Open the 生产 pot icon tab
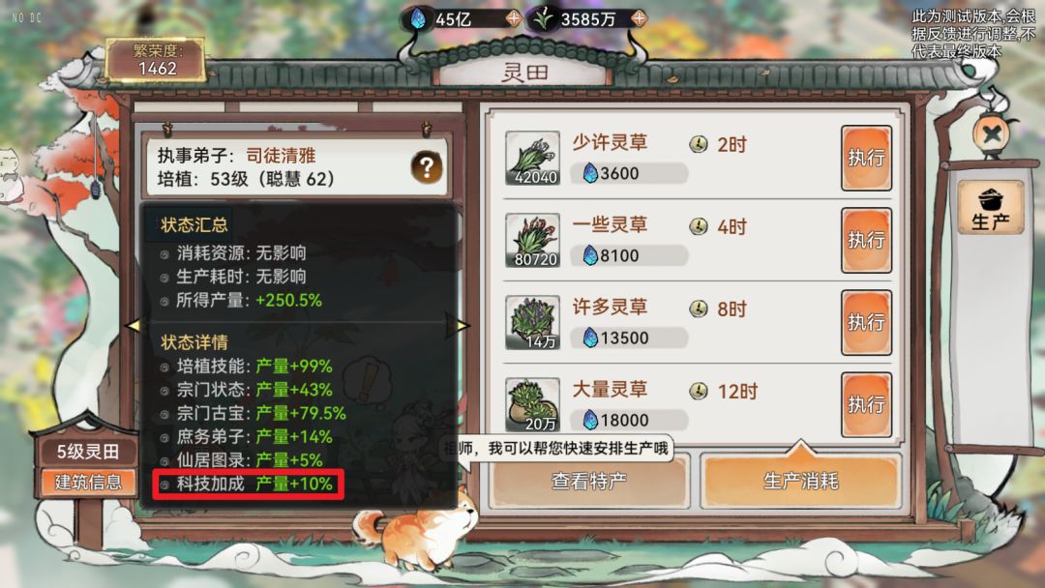The height and width of the screenshot is (588, 1045). pyautogui.click(x=991, y=207)
